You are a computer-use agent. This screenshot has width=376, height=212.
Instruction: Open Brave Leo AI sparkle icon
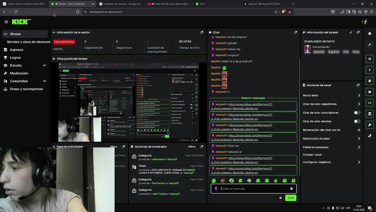point(360,12)
